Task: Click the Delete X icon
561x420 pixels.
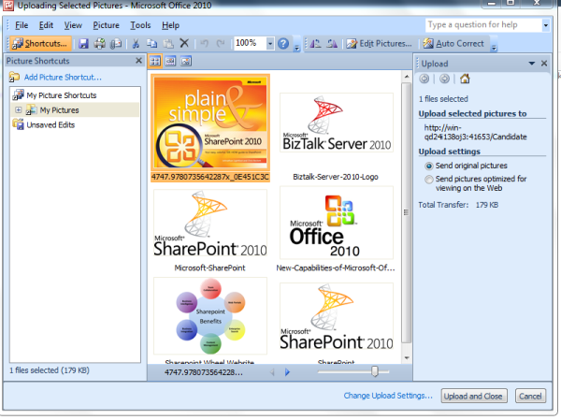Action: coord(184,43)
